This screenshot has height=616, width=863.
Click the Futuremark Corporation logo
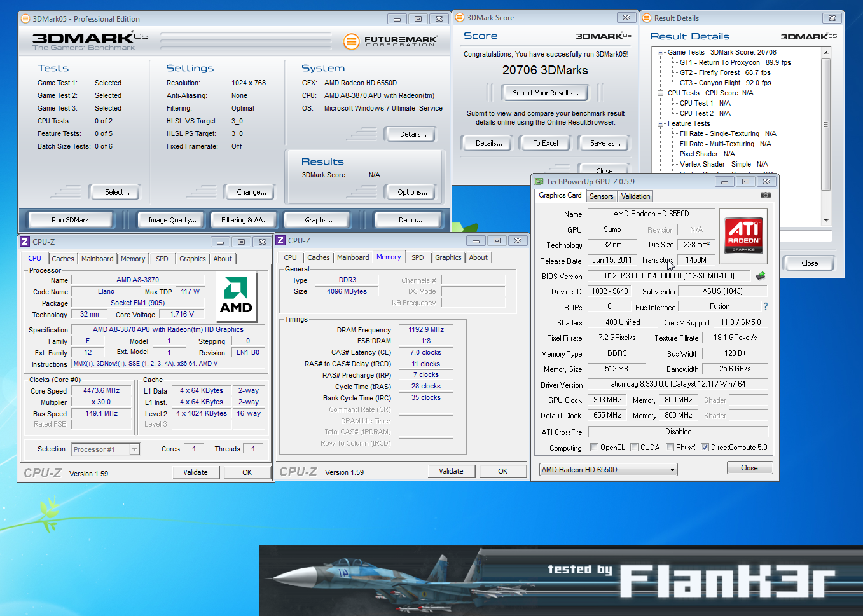tap(390, 42)
